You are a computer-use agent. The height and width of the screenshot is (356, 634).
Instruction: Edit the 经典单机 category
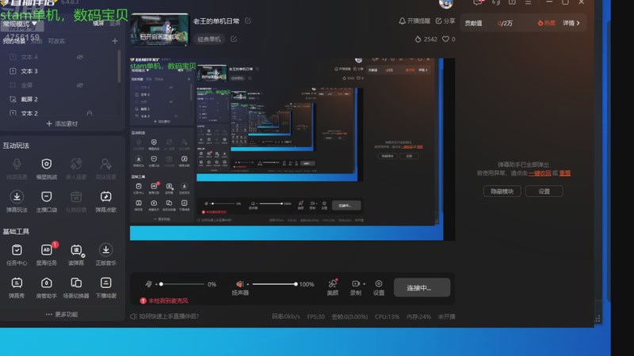click(x=234, y=39)
